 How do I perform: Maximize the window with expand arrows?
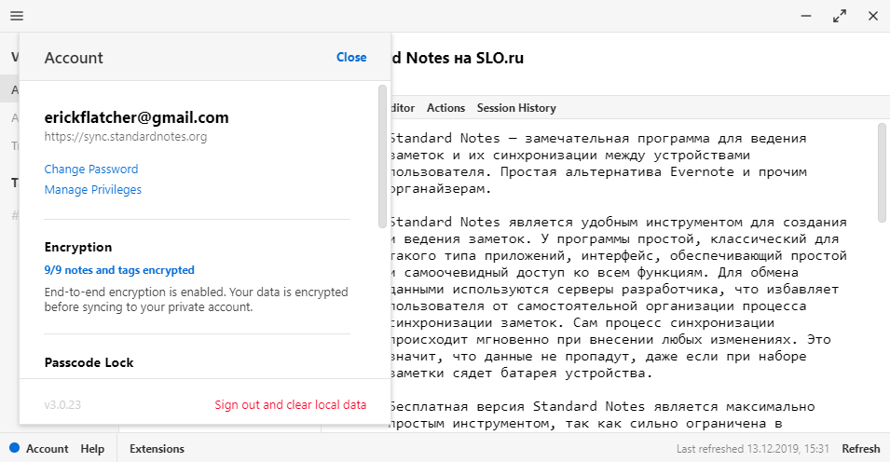pyautogui.click(x=840, y=16)
